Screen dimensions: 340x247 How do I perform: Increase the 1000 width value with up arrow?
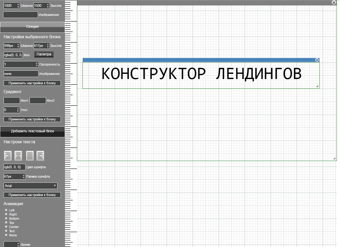tap(18, 4)
